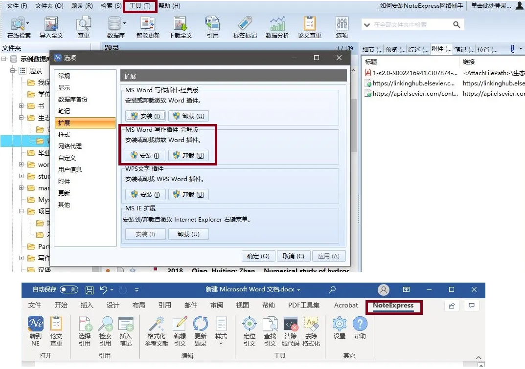Collapse the Word ribbon chevron
Screen dimensions: 525x369
pyautogui.click(x=479, y=357)
